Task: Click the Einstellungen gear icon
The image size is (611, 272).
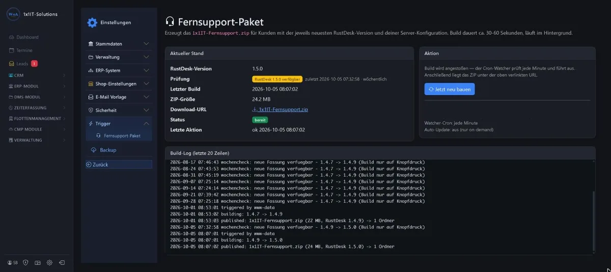Action: point(92,22)
